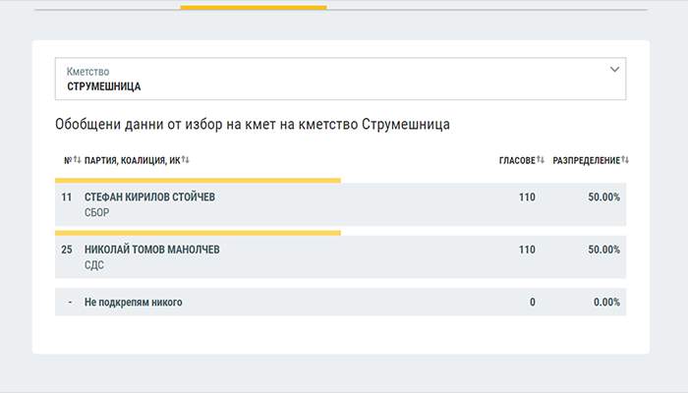
Task: Click the yellow bar above Стойчев's row
Action: [198, 181]
